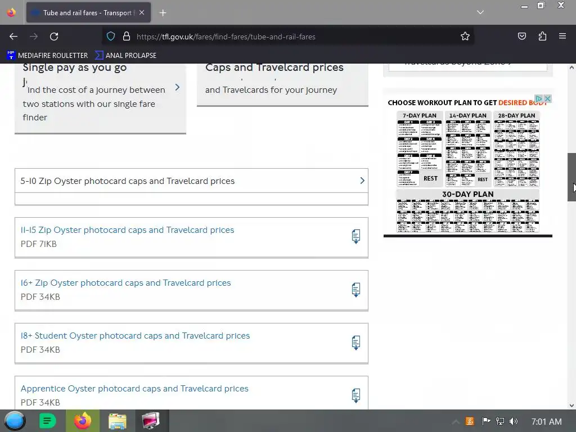The image size is (576, 432).
Task: Click download icon for Apprentice Oyster PDF
Action: coord(355,395)
